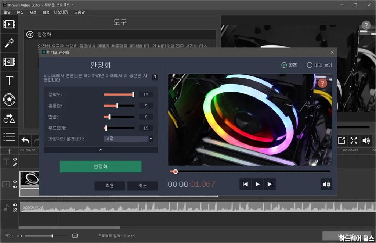Open the shapes callouts tool
The image size is (376, 243).
click(x=9, y=118)
